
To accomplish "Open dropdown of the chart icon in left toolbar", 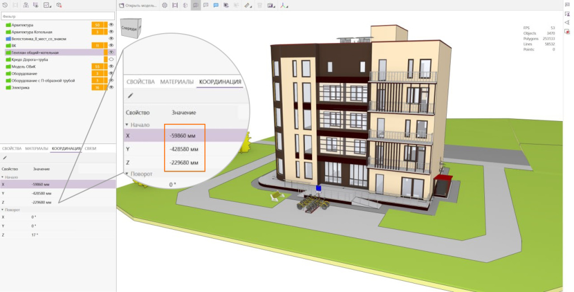I will [51, 6].
